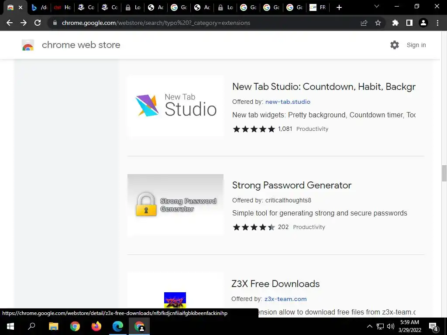
Task: Click Productivity label under Strong Password Generator
Action: 309,227
